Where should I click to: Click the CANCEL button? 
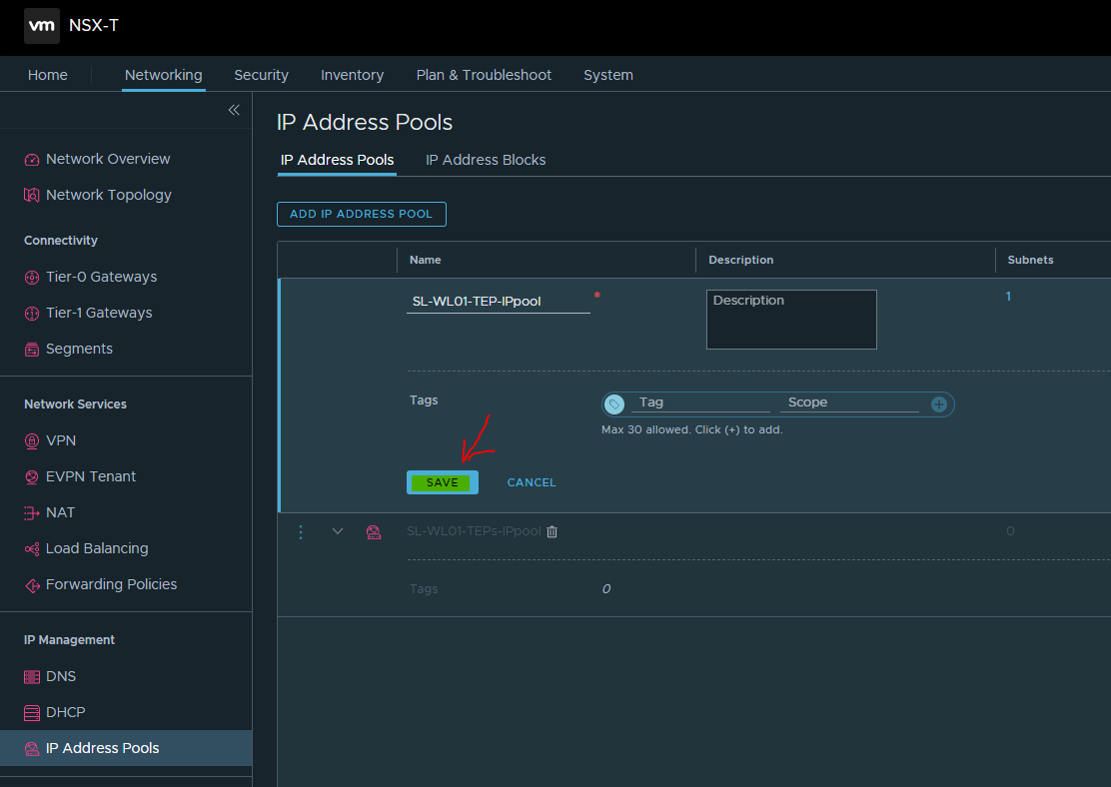(532, 482)
